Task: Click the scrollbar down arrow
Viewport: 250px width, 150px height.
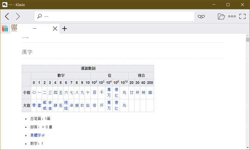Action: (x=248, y=148)
